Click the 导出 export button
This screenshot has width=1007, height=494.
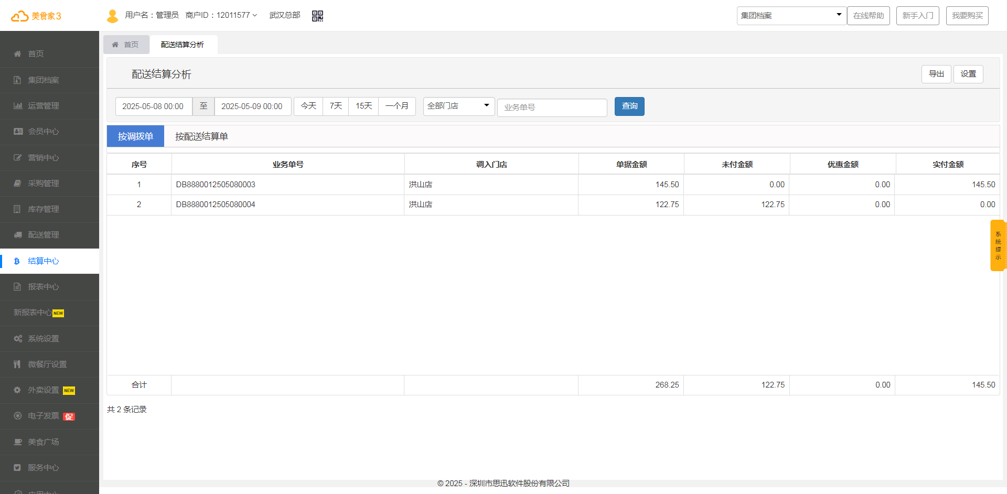[x=936, y=74]
